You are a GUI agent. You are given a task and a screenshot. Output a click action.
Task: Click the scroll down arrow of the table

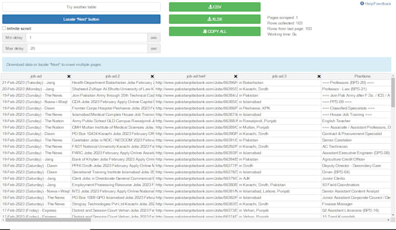pyautogui.click(x=393, y=215)
